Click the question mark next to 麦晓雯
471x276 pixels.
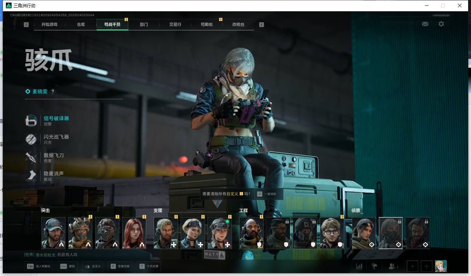tap(53, 92)
